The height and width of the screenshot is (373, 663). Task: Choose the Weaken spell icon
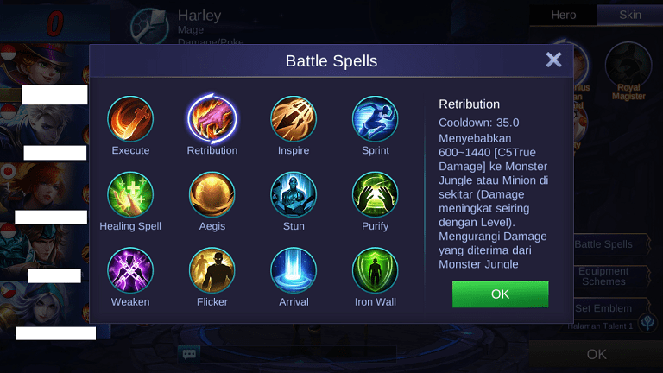click(130, 270)
